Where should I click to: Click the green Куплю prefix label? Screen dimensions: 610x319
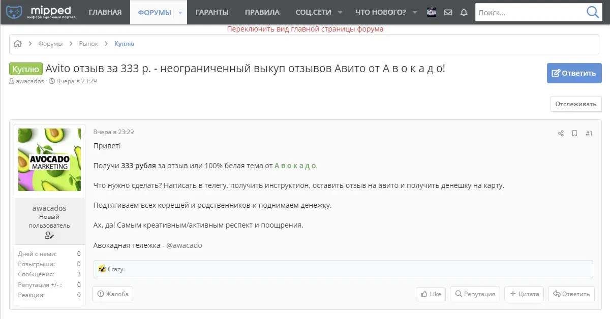coord(26,69)
